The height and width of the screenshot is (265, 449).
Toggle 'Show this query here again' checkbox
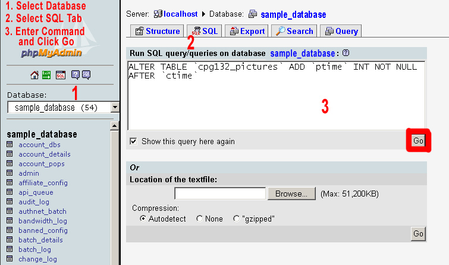(x=134, y=142)
